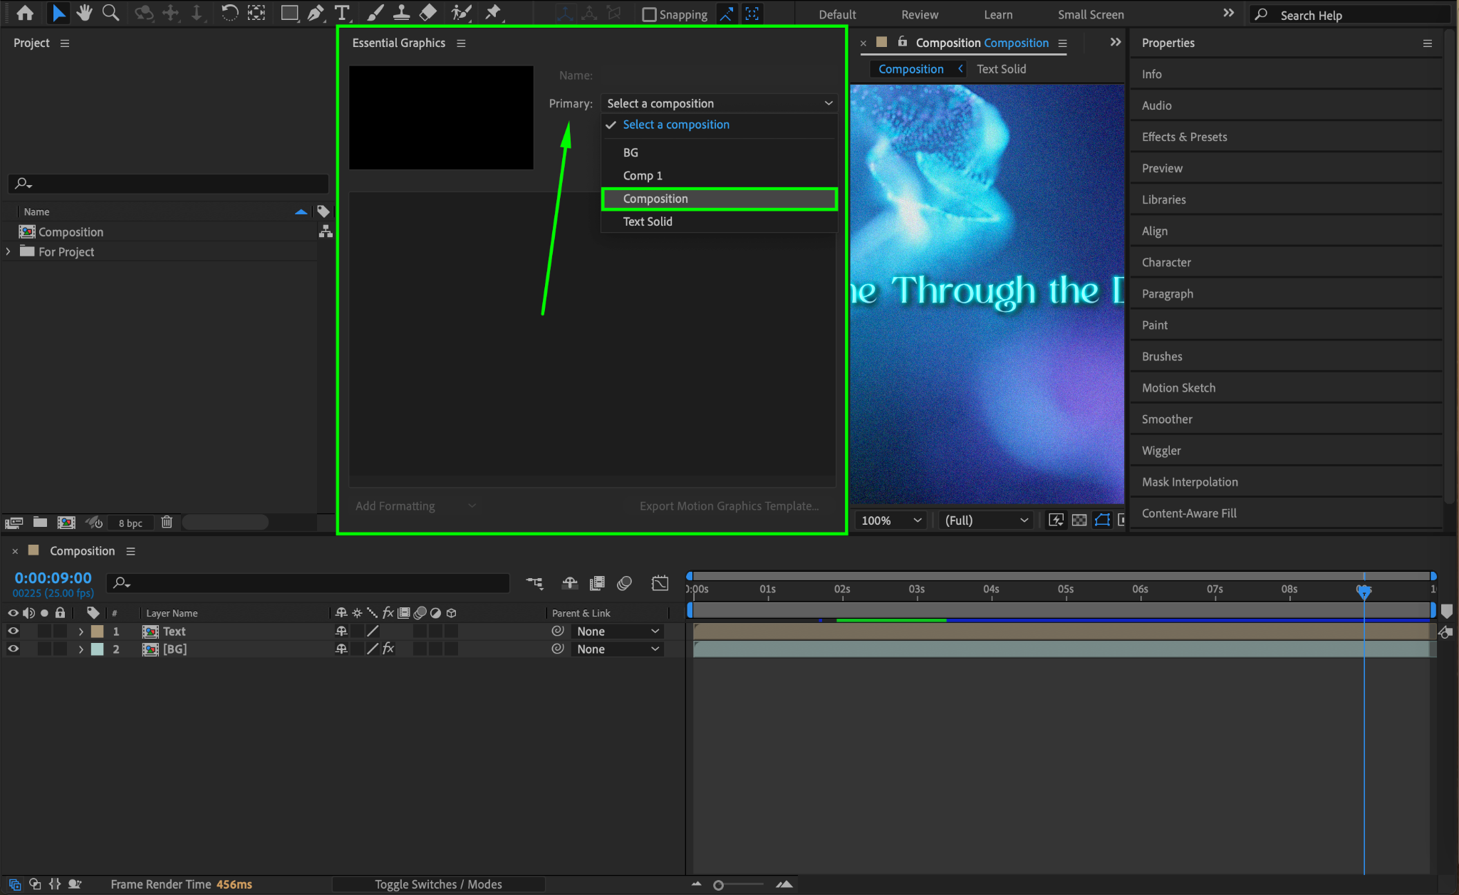Screen dimensions: 1459x895
Task: Select the Rectangle shape tool
Action: click(x=289, y=13)
